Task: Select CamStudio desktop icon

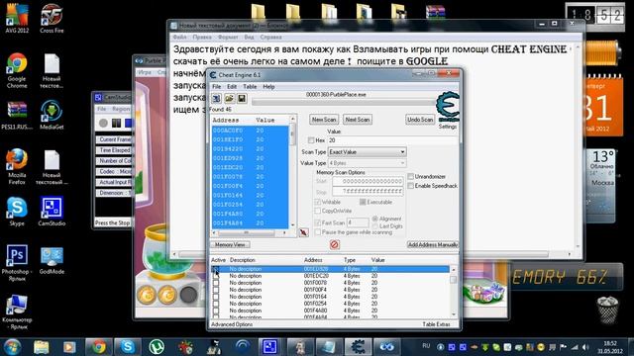Action: (52, 212)
